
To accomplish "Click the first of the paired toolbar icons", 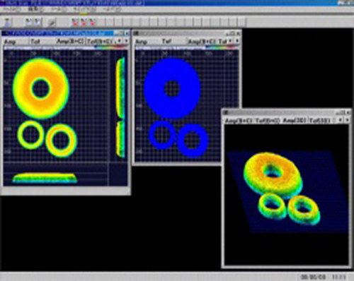I will pyautogui.click(x=28, y=22).
